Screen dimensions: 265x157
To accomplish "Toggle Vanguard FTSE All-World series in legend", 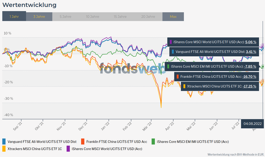I will pyautogui.click(x=42, y=142).
